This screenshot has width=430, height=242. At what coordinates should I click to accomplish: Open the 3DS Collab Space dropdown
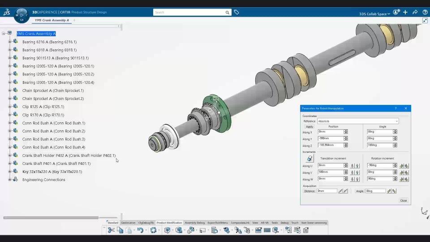point(374,14)
